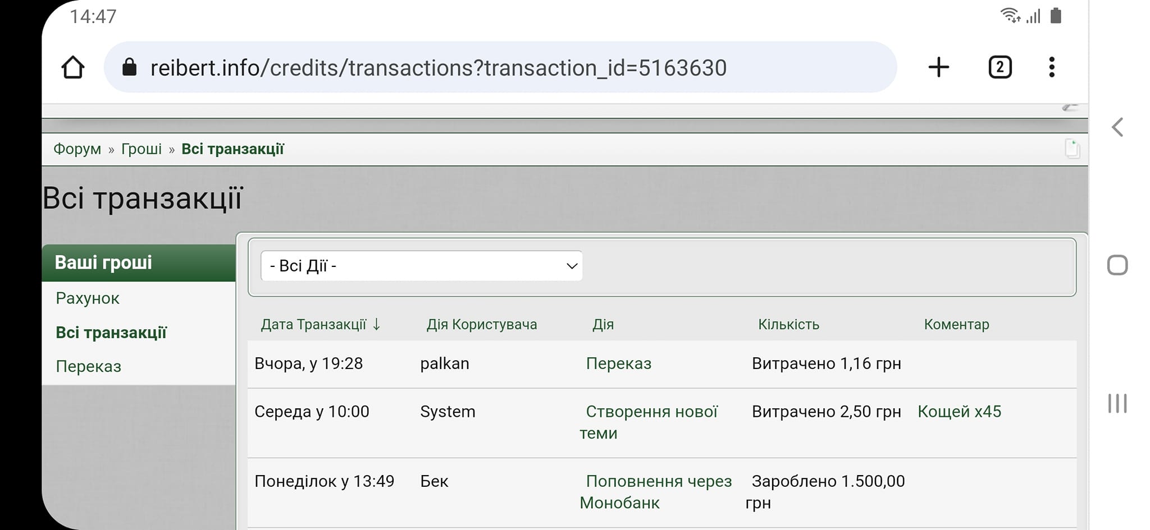Tap the URL address bar field
The width and height of the screenshot is (1150, 530).
[x=500, y=67]
